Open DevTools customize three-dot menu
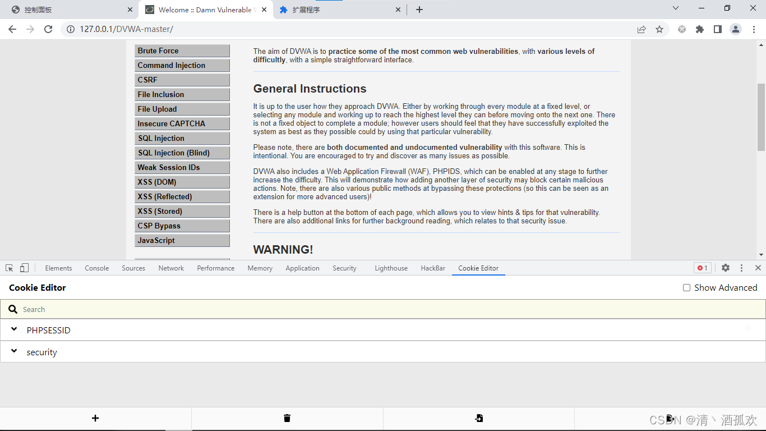Viewport: 766px width, 431px height. point(741,268)
